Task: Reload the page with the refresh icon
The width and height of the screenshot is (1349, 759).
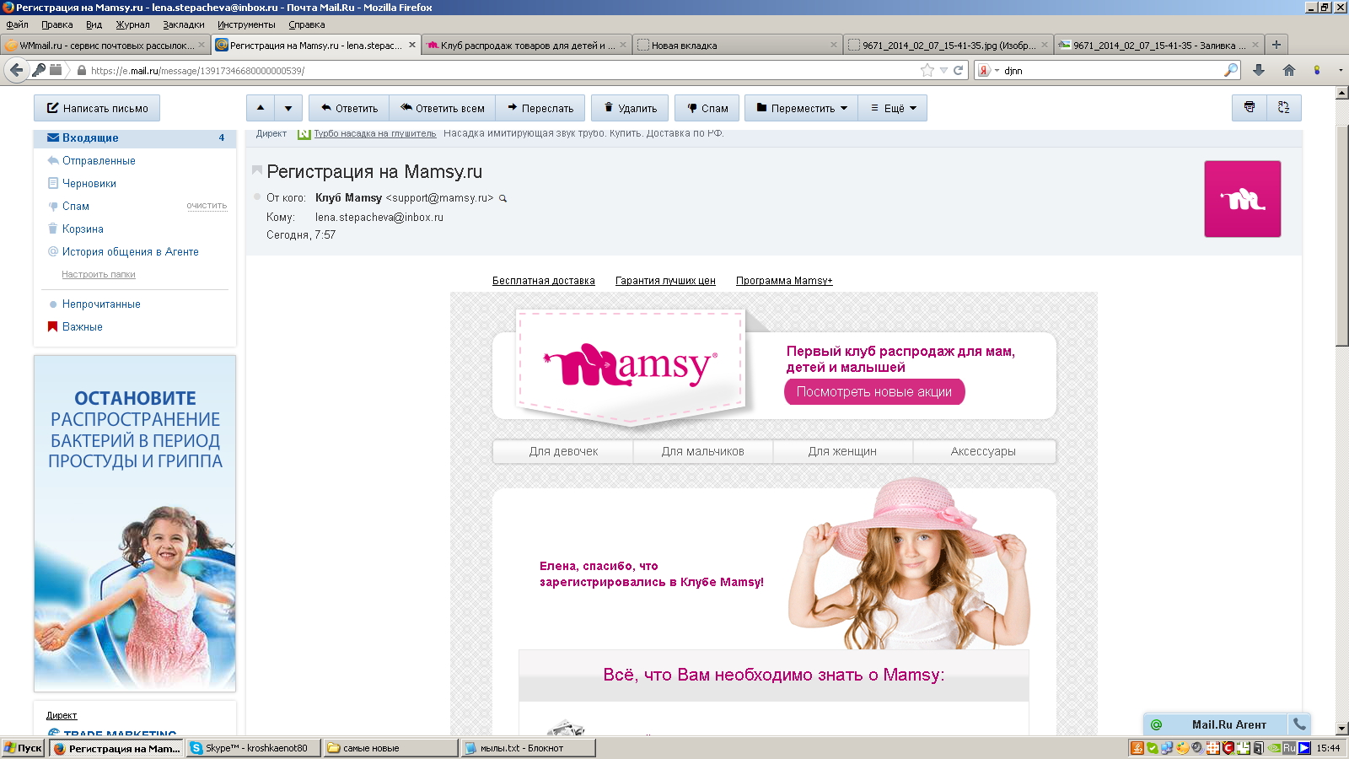Action: 958,70
